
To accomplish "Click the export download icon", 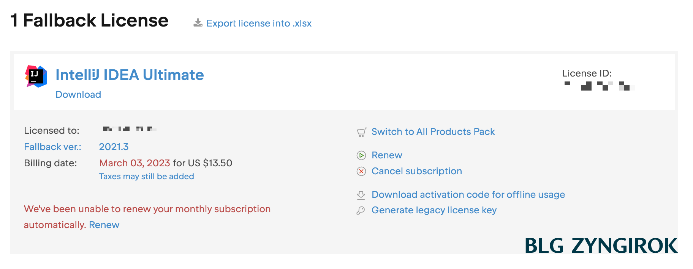I will point(198,23).
